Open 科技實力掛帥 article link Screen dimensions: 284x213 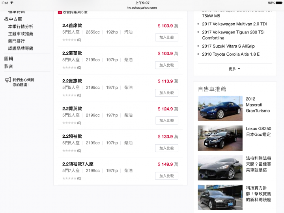click(x=258, y=194)
